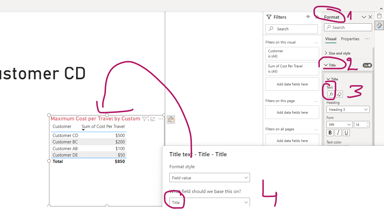Open the Customer is (All) filter card

[292, 54]
